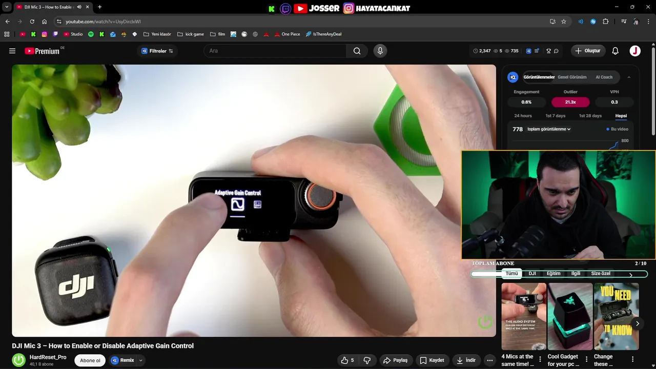Select the İlgili category chip
This screenshot has width=656, height=369.
576,274
